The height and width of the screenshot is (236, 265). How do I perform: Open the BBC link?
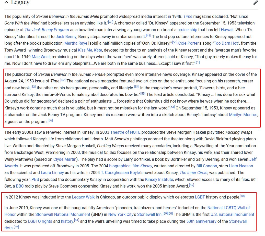20,186
